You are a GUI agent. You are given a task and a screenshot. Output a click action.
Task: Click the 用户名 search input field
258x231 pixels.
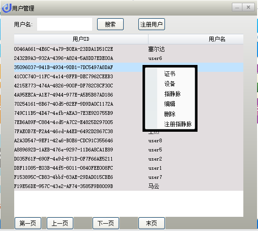point(65,24)
